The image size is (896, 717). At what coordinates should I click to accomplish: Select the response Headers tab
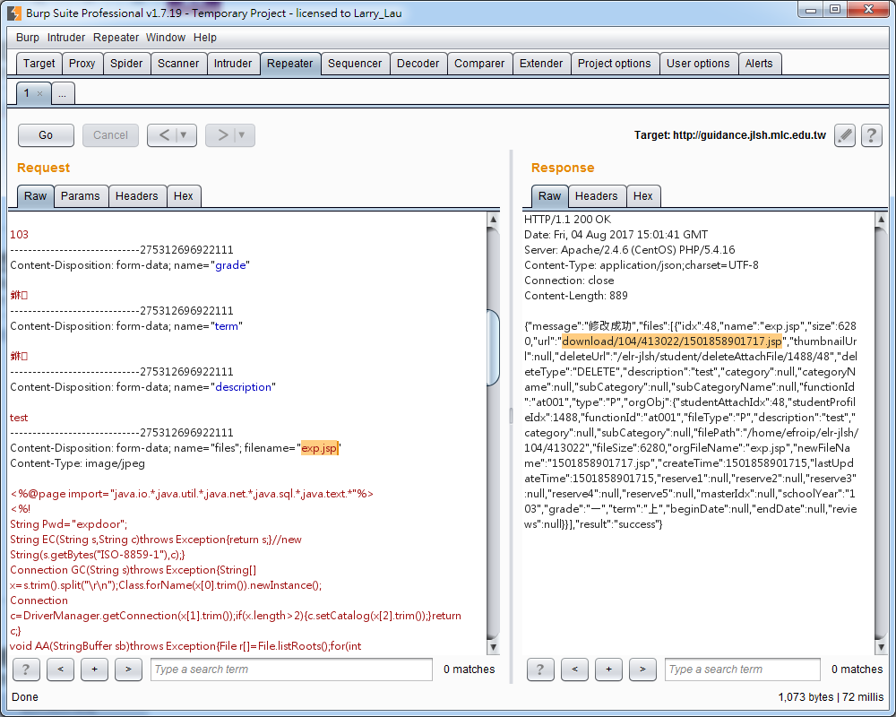(x=597, y=196)
